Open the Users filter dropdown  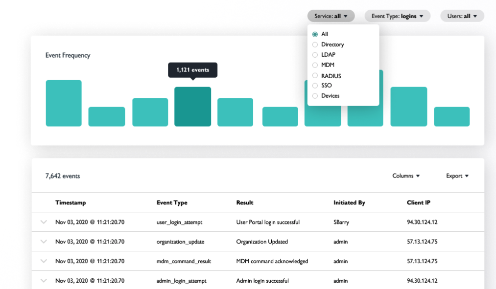click(x=462, y=16)
